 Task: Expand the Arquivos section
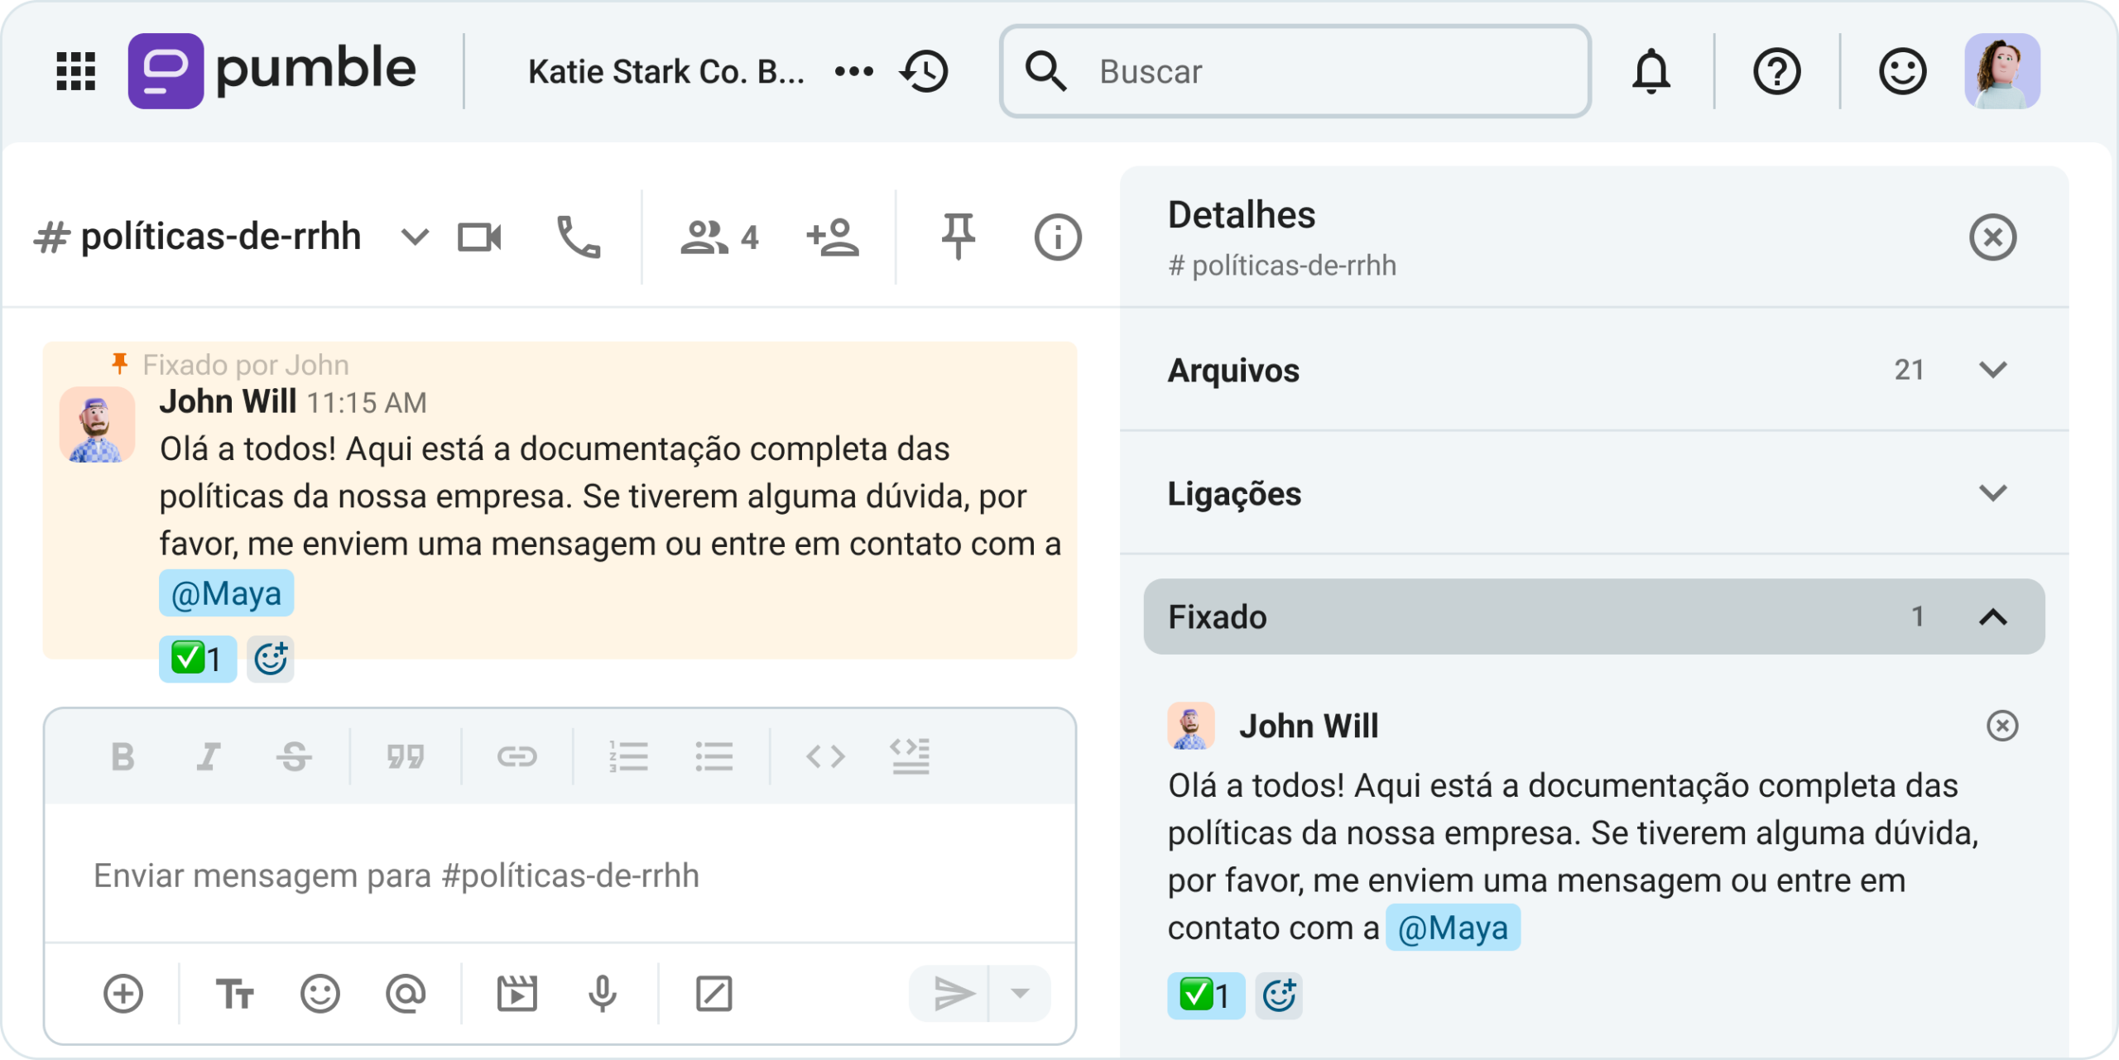coord(1995,370)
